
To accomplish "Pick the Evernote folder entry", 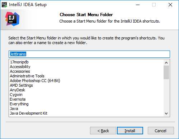I will click(18, 99).
